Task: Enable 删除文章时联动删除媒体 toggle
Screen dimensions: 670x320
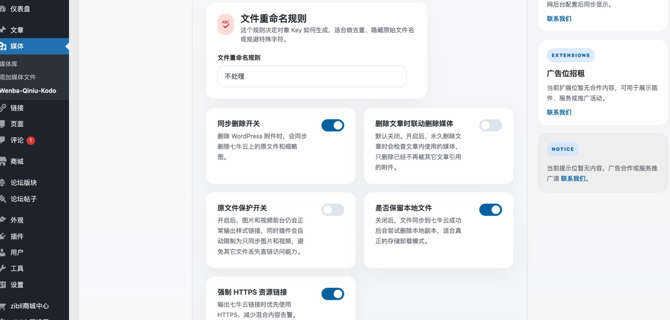Action: coord(490,125)
